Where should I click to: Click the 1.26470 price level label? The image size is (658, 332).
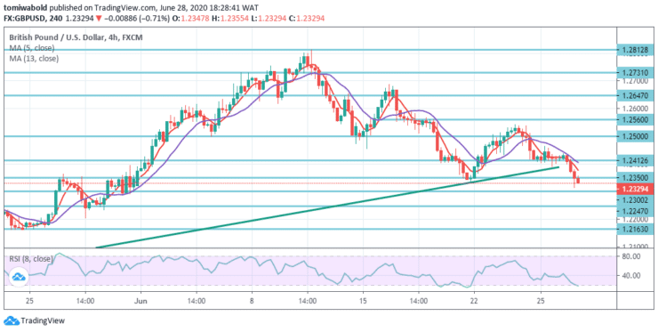(x=635, y=96)
